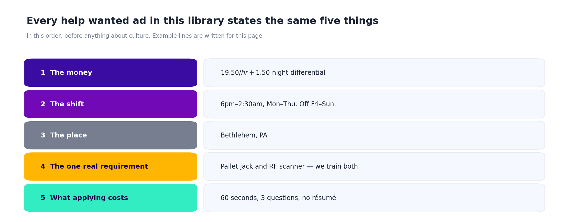Click the "60 seconds, 3 questions" card
Viewport: 569px width, 222px height.
point(374,198)
